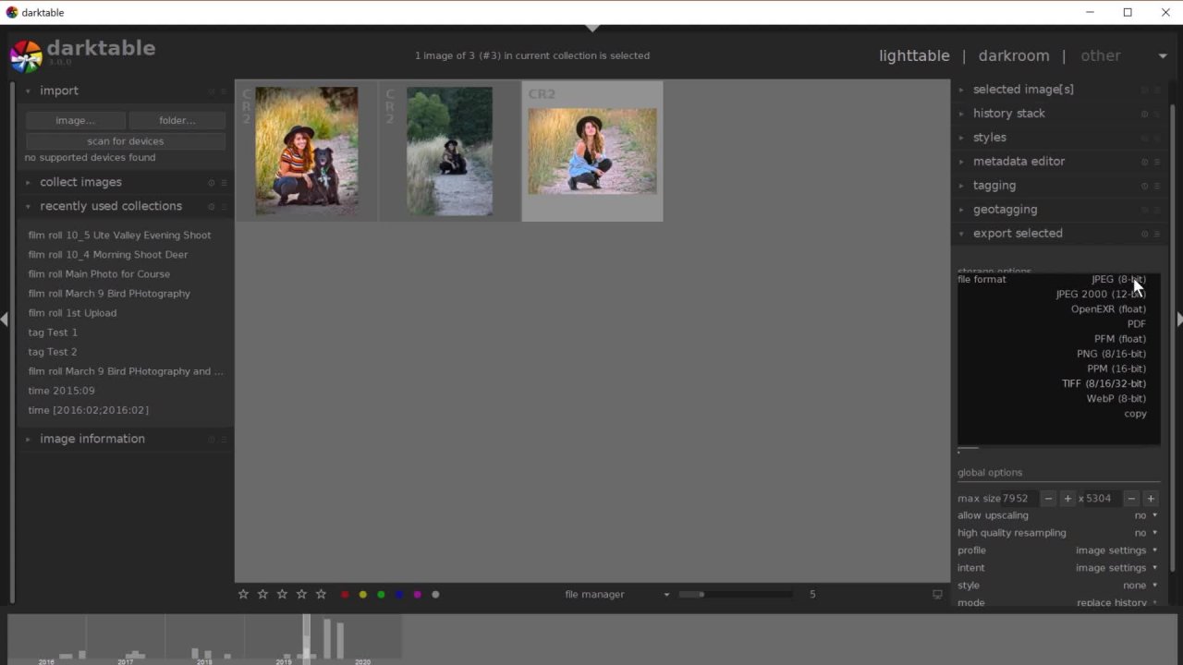This screenshot has width=1183, height=665.
Task: Click the purple color label icon
Action: [x=417, y=594]
